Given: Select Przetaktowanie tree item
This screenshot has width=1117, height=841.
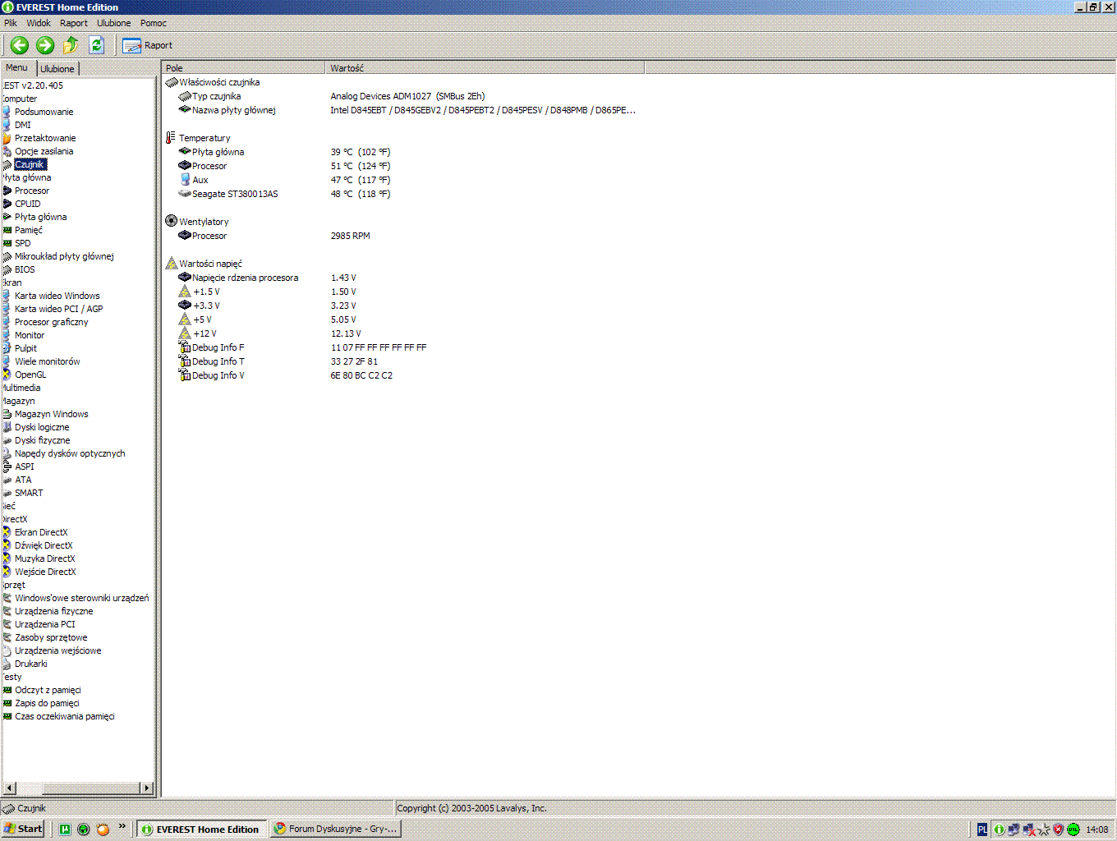Looking at the screenshot, I should click(x=45, y=138).
